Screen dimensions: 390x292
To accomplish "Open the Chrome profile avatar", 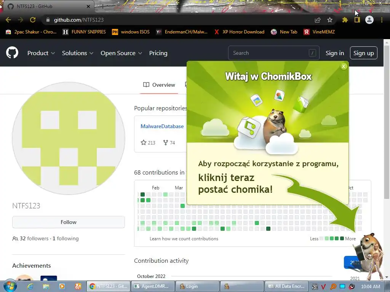I will tap(369, 20).
